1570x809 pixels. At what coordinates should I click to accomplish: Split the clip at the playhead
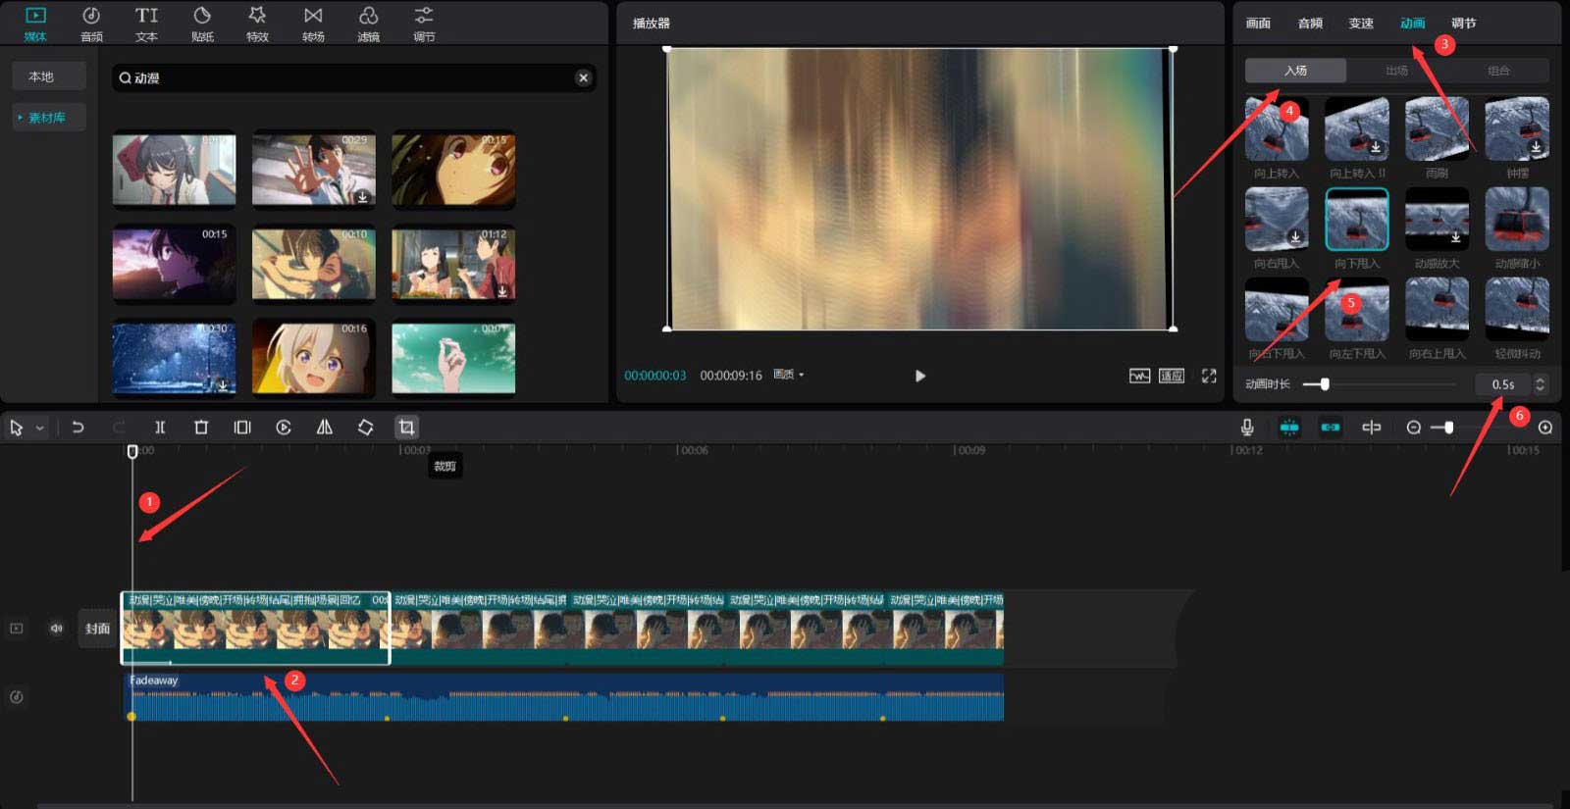[160, 428]
